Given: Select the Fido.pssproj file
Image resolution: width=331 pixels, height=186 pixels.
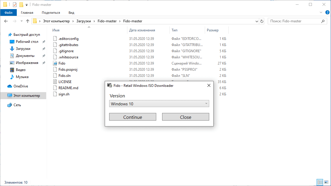Looking at the screenshot, I should point(68,70).
